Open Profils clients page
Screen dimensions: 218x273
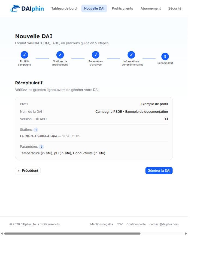[122, 8]
